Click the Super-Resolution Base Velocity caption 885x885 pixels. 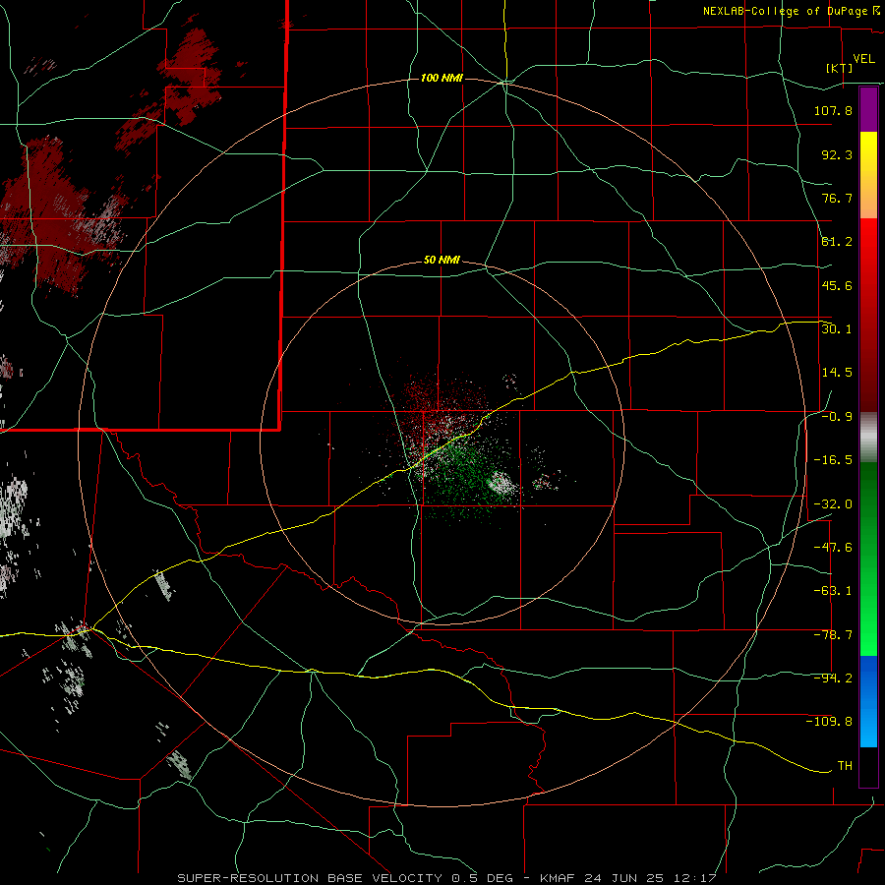(x=446, y=878)
